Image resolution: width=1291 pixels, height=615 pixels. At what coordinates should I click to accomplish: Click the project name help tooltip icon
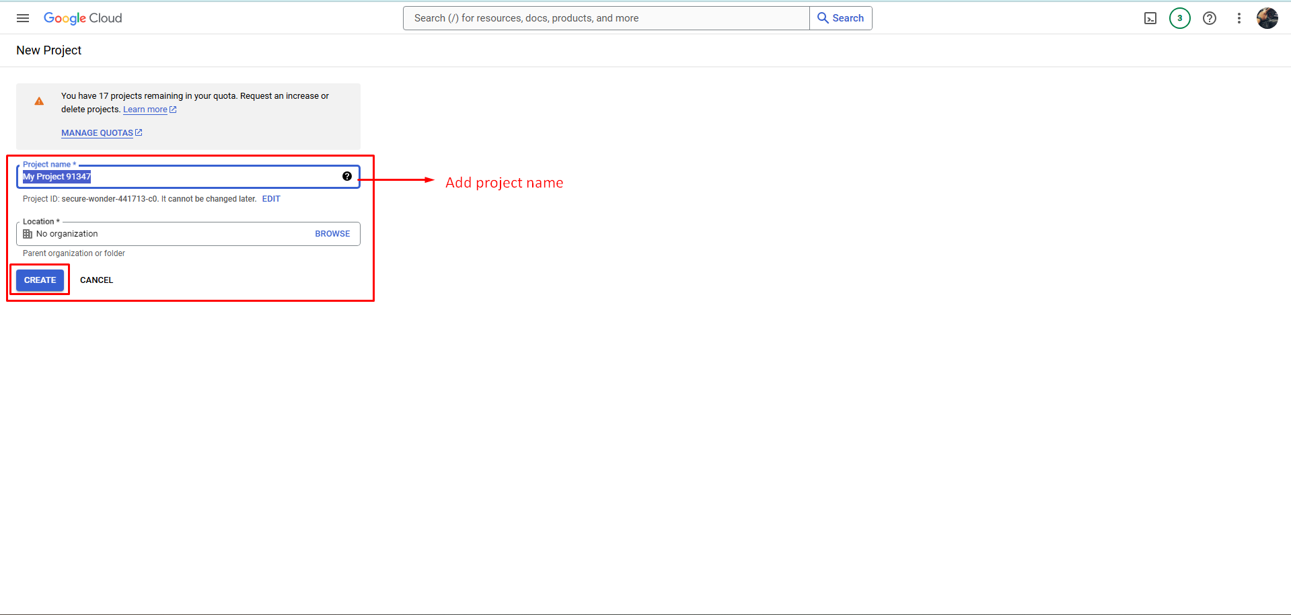346,176
